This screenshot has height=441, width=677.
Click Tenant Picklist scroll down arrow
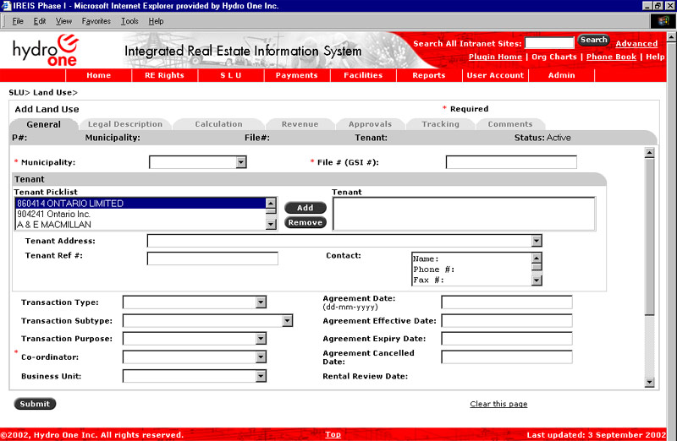(271, 224)
